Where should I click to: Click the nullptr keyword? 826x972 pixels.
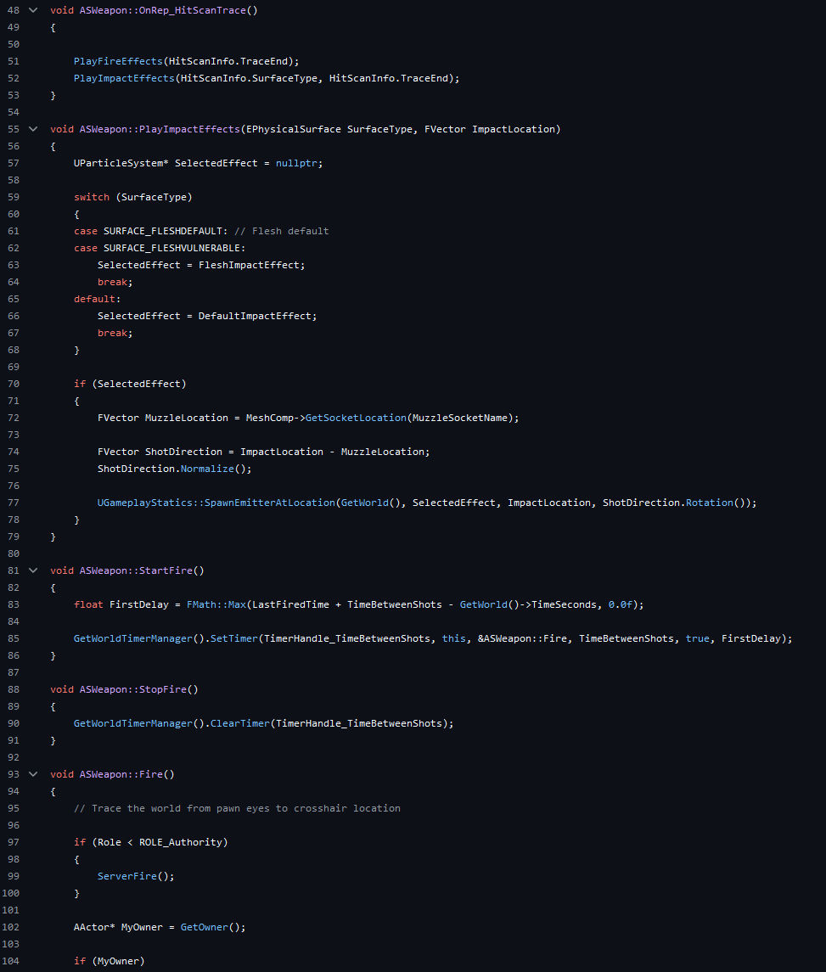pyautogui.click(x=299, y=163)
